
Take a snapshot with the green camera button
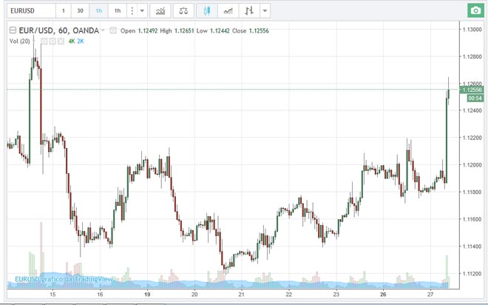click(x=474, y=11)
